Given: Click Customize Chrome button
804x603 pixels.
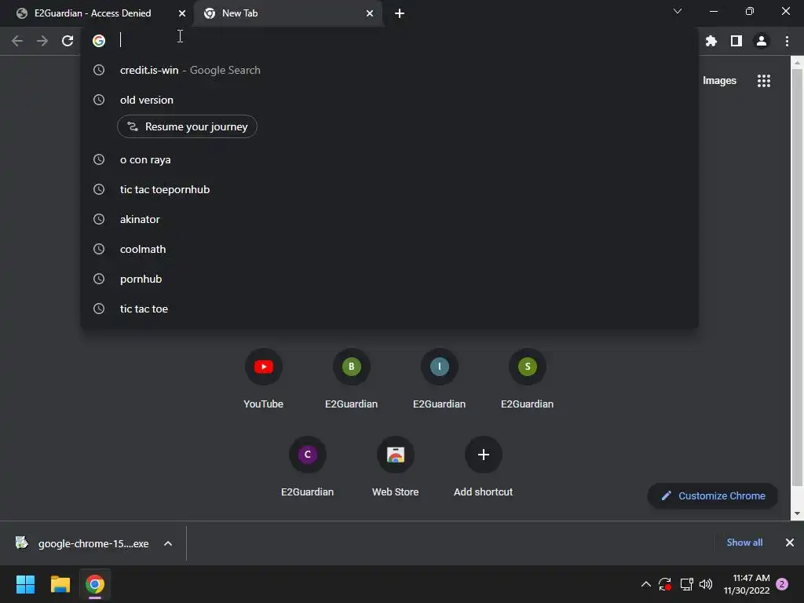Looking at the screenshot, I should click(x=713, y=496).
